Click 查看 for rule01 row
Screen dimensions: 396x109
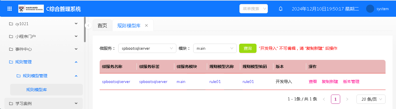pyautogui.click(x=313, y=82)
